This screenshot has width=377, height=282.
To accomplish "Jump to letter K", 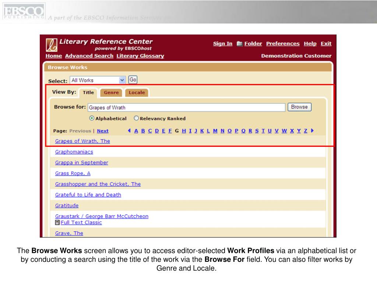I will pos(202,131).
